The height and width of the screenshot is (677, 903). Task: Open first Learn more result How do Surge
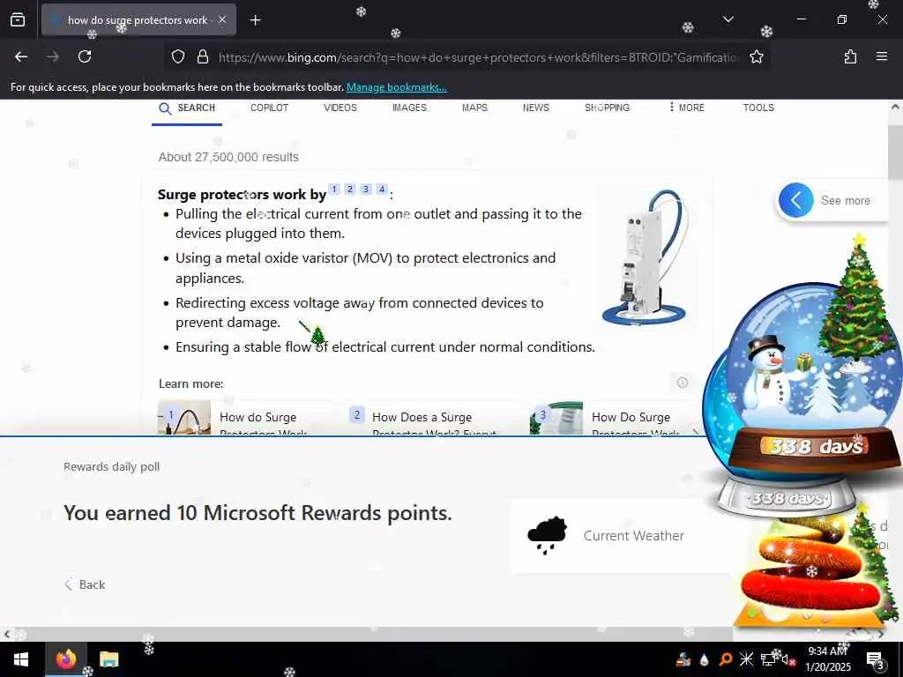tap(248, 419)
